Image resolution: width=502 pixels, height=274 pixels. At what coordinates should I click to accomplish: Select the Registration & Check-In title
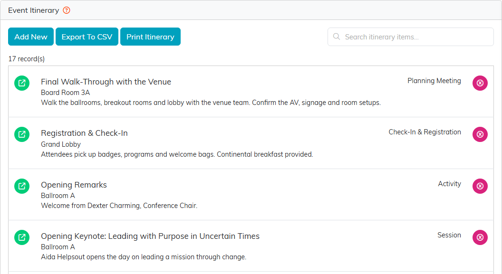84,133
